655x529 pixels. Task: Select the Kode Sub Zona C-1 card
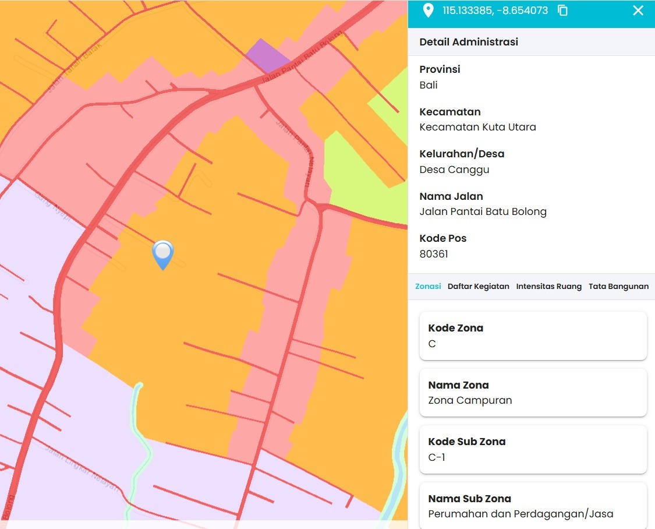[x=533, y=449]
